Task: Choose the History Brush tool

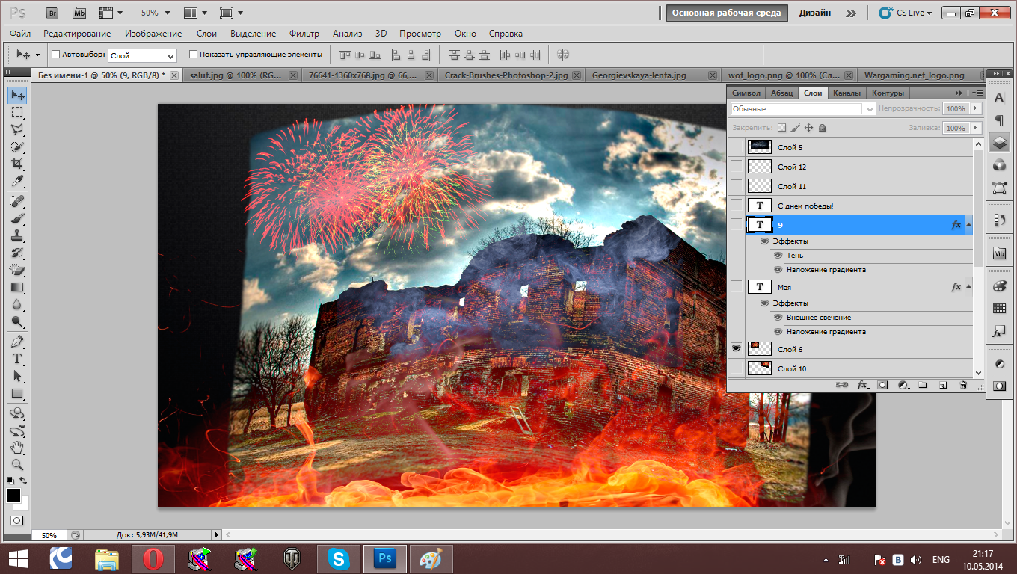Action: pyautogui.click(x=17, y=253)
